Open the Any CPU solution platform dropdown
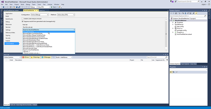211x109 pixels. 44,7
